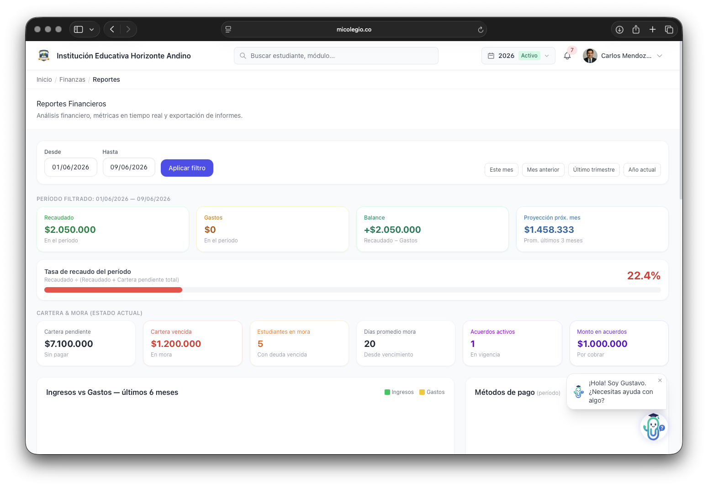The width and height of the screenshot is (708, 488).
Task: Select the Cartera vencida $1.200.000 value
Action: pos(176,344)
